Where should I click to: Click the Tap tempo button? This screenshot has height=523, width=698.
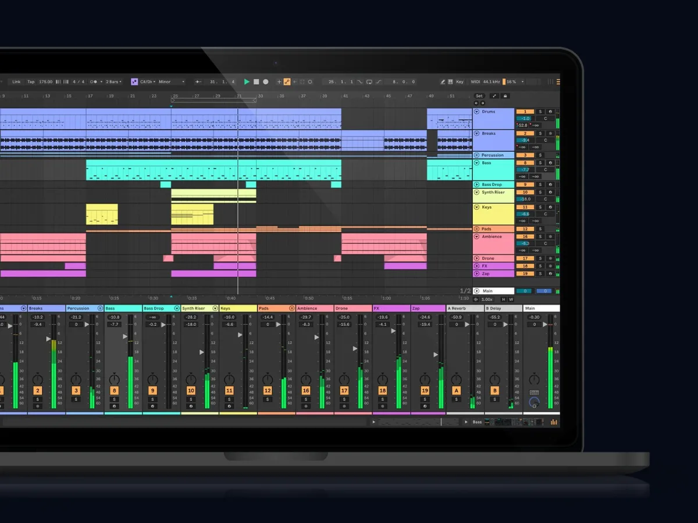pyautogui.click(x=31, y=82)
